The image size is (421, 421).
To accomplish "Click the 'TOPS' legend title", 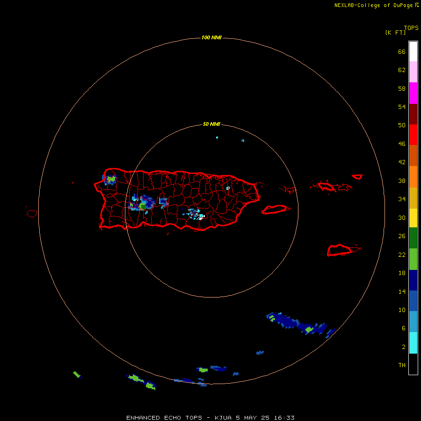I will click(411, 28).
